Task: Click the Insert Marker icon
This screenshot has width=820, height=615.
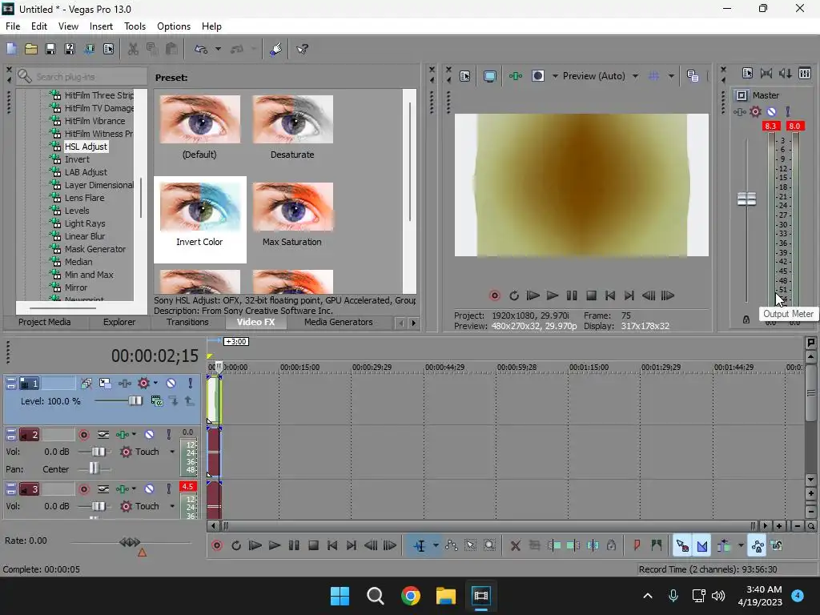Action: [637, 545]
